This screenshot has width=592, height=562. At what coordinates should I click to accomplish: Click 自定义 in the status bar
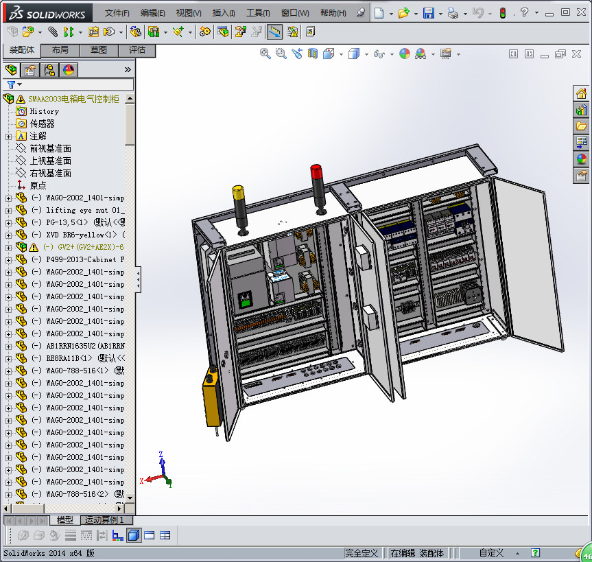tap(491, 552)
